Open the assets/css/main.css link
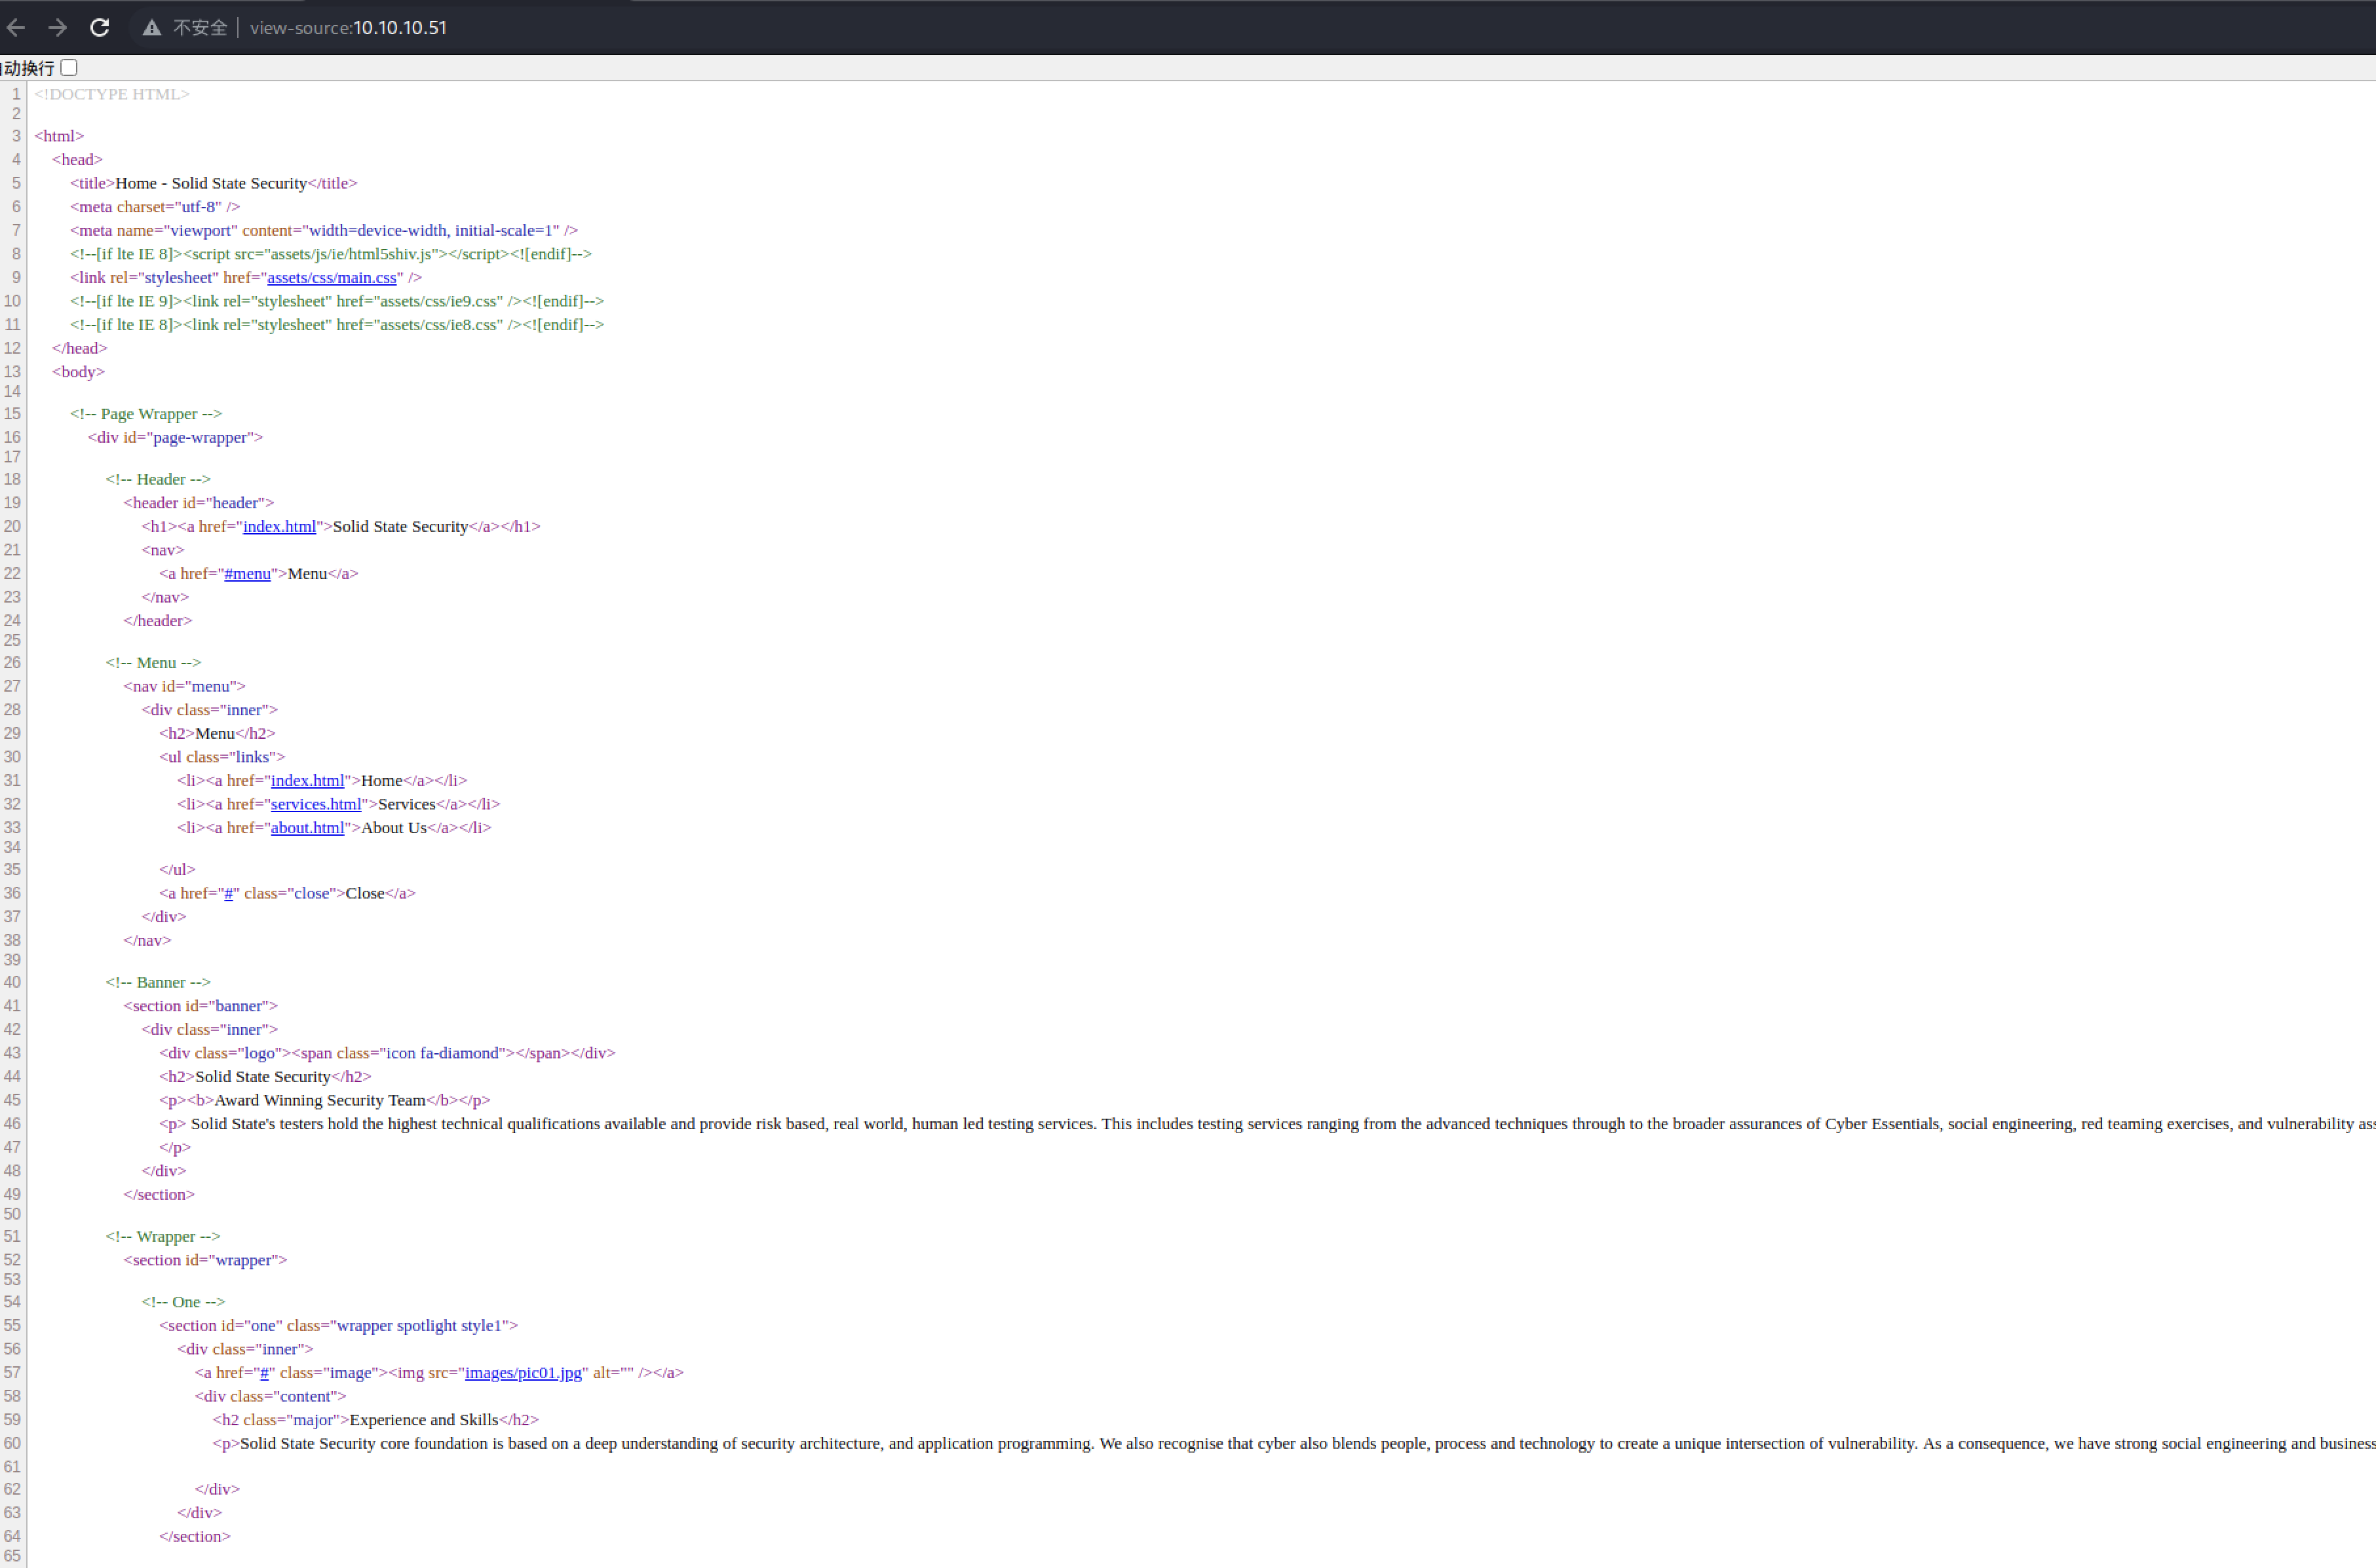Screen dimensions: 2376x1568 pyautogui.click(x=331, y=278)
